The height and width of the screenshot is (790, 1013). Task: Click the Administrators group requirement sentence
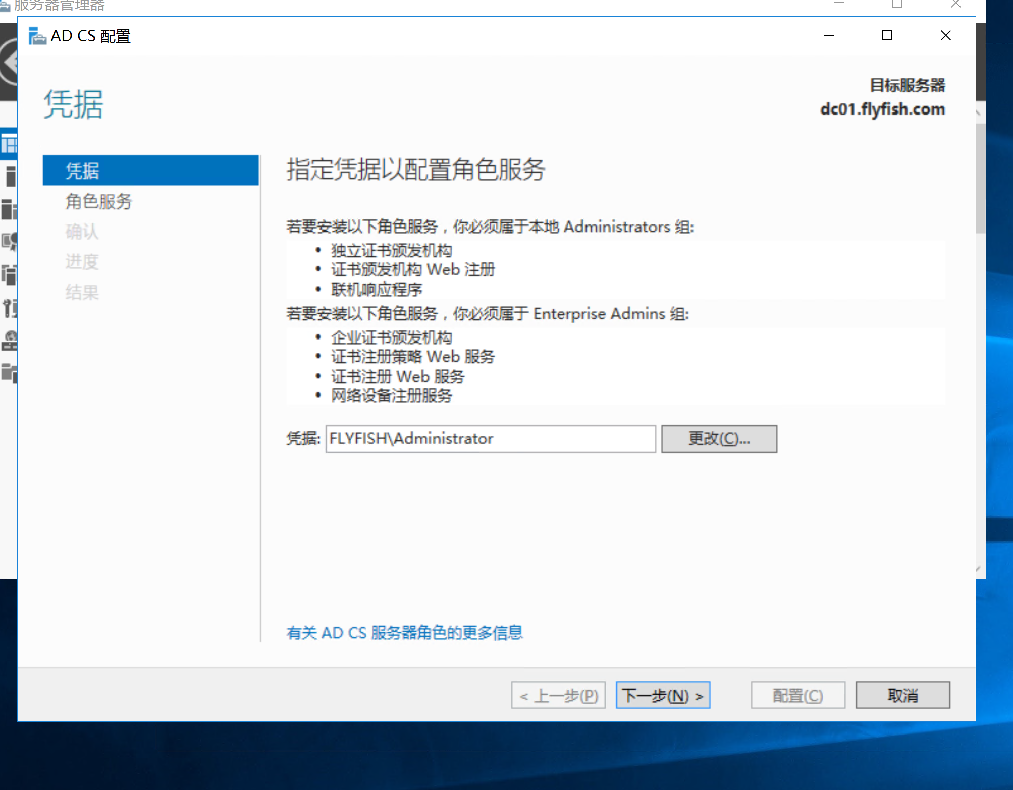tap(490, 227)
